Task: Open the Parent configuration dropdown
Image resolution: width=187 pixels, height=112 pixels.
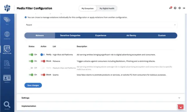Action: (x=101, y=25)
